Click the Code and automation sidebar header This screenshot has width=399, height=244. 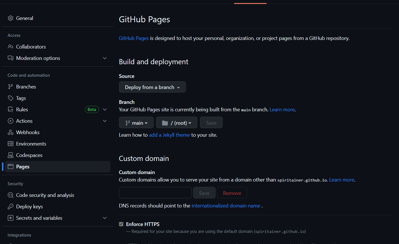29,75
